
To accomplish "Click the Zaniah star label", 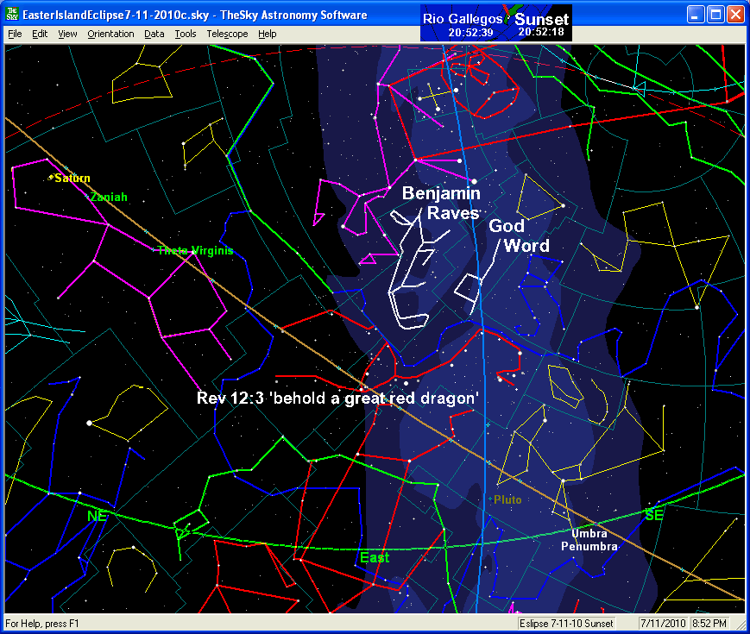I will click(x=109, y=198).
